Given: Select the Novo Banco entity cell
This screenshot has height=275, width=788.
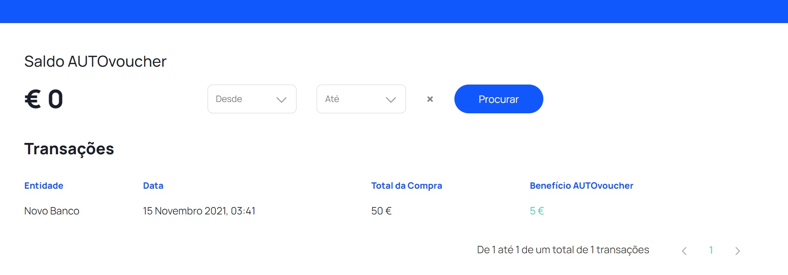Looking at the screenshot, I should pos(52,211).
